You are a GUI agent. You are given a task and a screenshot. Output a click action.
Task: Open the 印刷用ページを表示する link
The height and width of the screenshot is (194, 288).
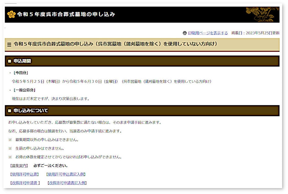(208, 33)
